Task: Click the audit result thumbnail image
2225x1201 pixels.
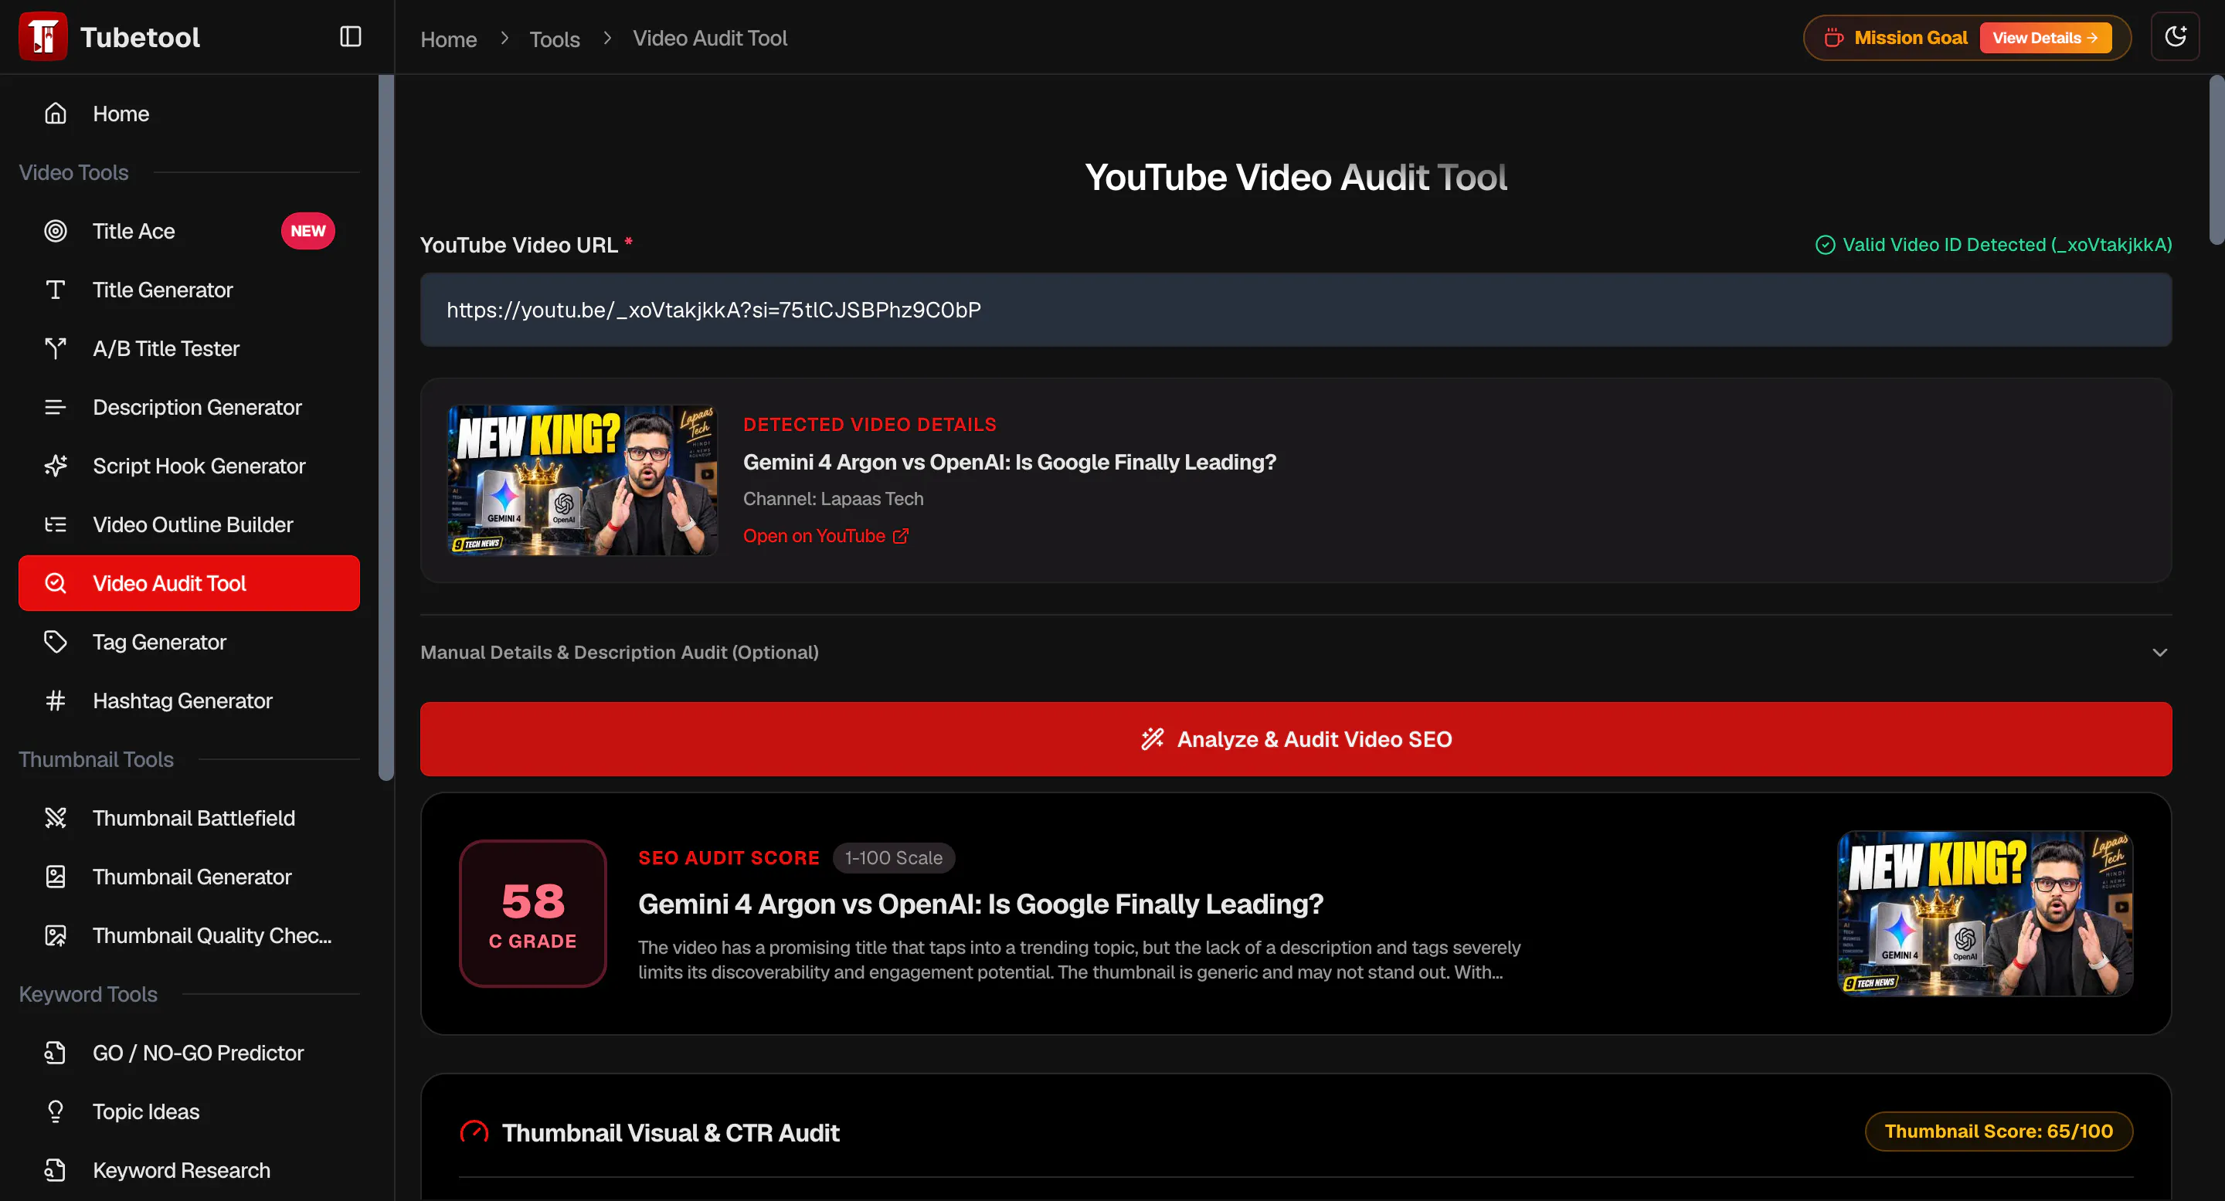Action: point(1984,914)
